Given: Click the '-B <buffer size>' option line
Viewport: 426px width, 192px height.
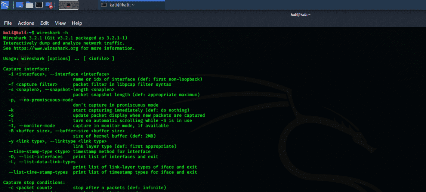Looking at the screenshot, I should (67, 131).
